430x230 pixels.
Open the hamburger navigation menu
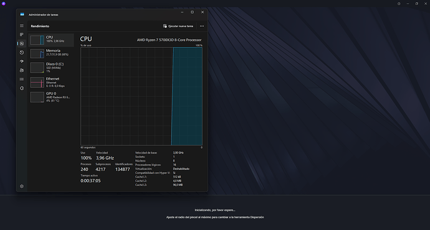click(22, 25)
